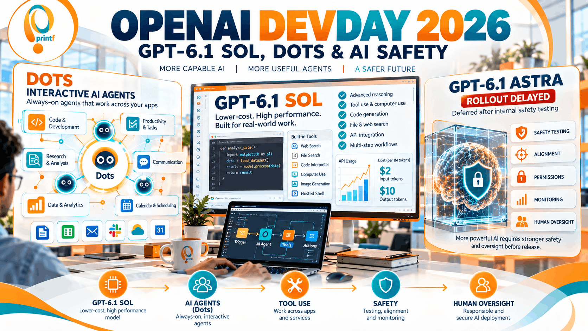The width and height of the screenshot is (588, 331).
Task: Toggle the Multi-step workflows checkmark
Action: 342,145
